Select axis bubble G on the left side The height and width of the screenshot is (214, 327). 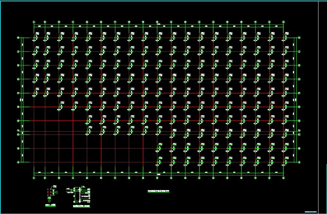pos(18,79)
